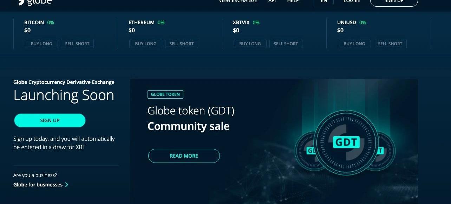This screenshot has height=204, width=451.
Task: Open View Exchange in the navigation
Action: click(x=238, y=1)
